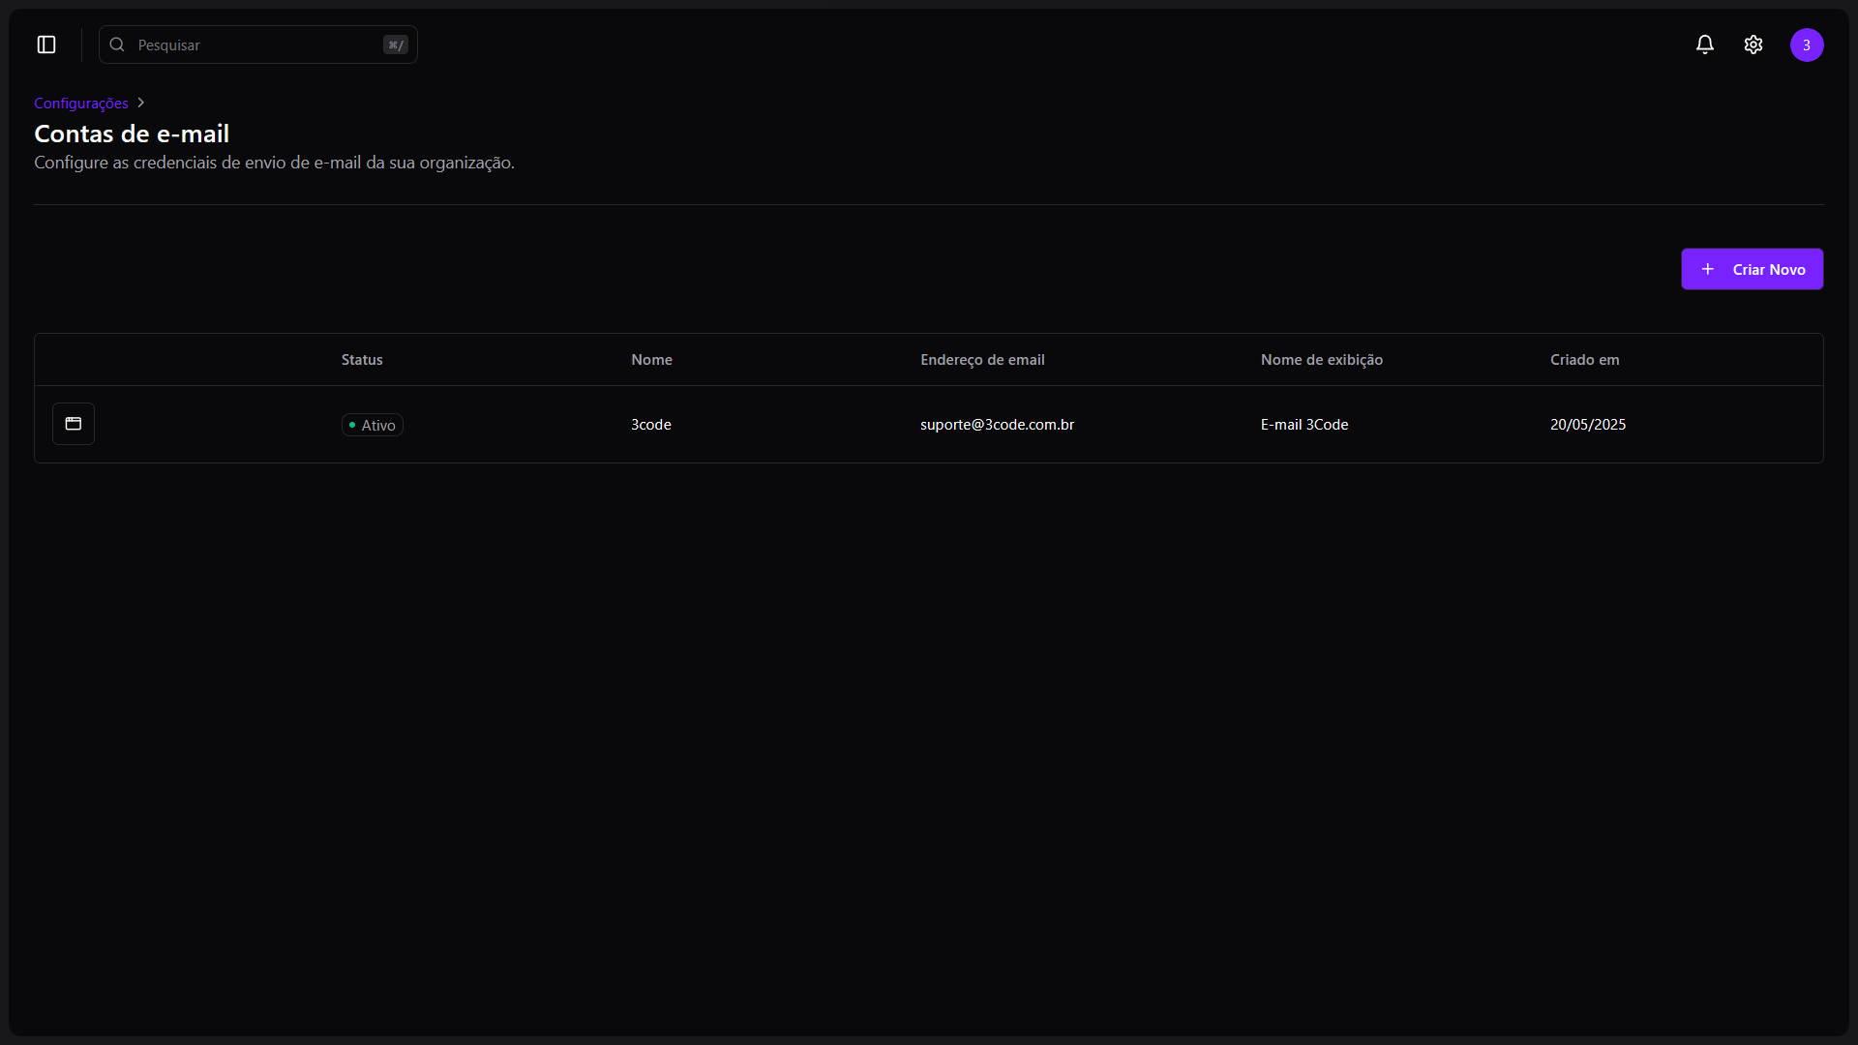1858x1045 pixels.
Task: Toggle the sidebar panel icon
Action: (46, 45)
